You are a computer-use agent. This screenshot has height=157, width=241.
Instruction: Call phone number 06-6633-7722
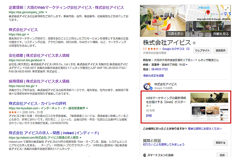(x=160, y=69)
